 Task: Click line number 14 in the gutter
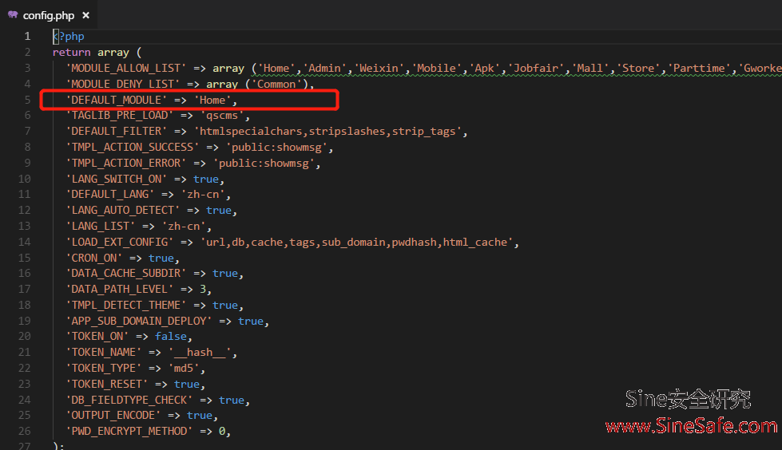[25, 243]
